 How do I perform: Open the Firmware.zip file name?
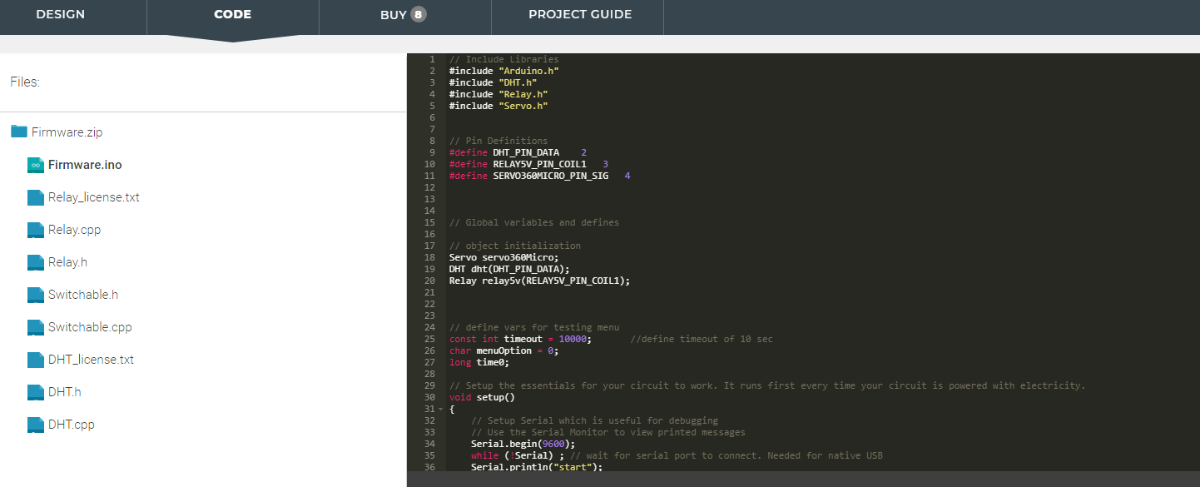(67, 132)
